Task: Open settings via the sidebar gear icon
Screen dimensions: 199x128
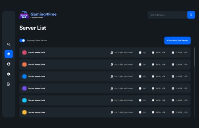Action: pos(9,74)
